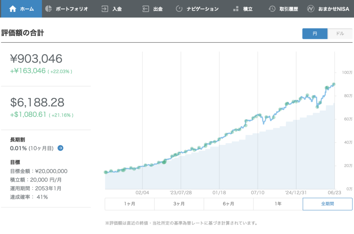Go to the 出金 page
The height and width of the screenshot is (234, 354).
152,9
